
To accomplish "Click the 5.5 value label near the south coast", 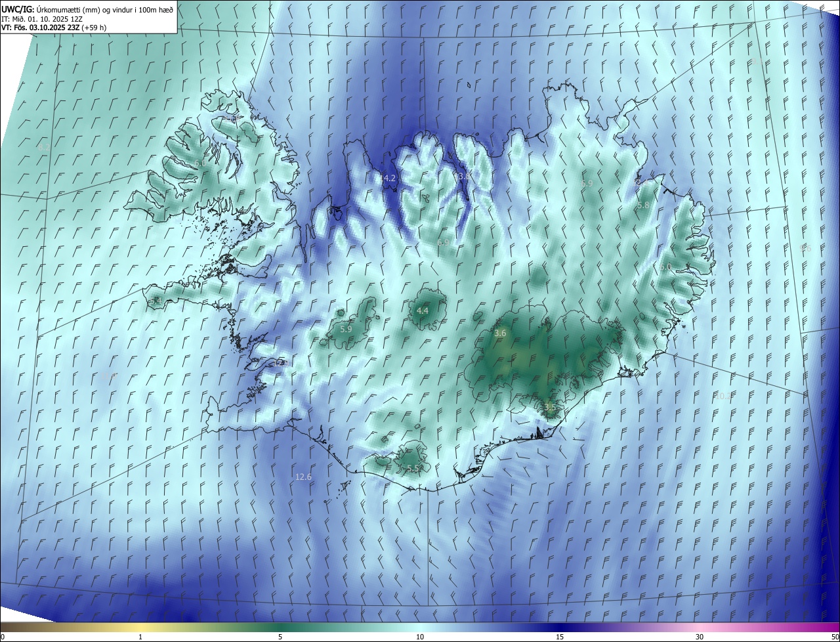I will (x=413, y=468).
